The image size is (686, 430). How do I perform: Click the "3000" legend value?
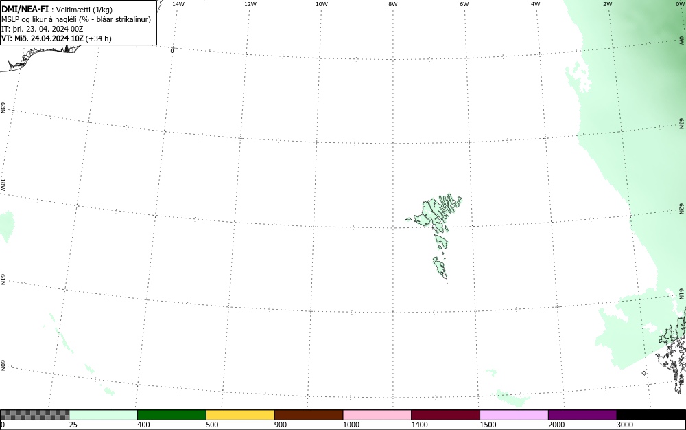[x=625, y=425]
